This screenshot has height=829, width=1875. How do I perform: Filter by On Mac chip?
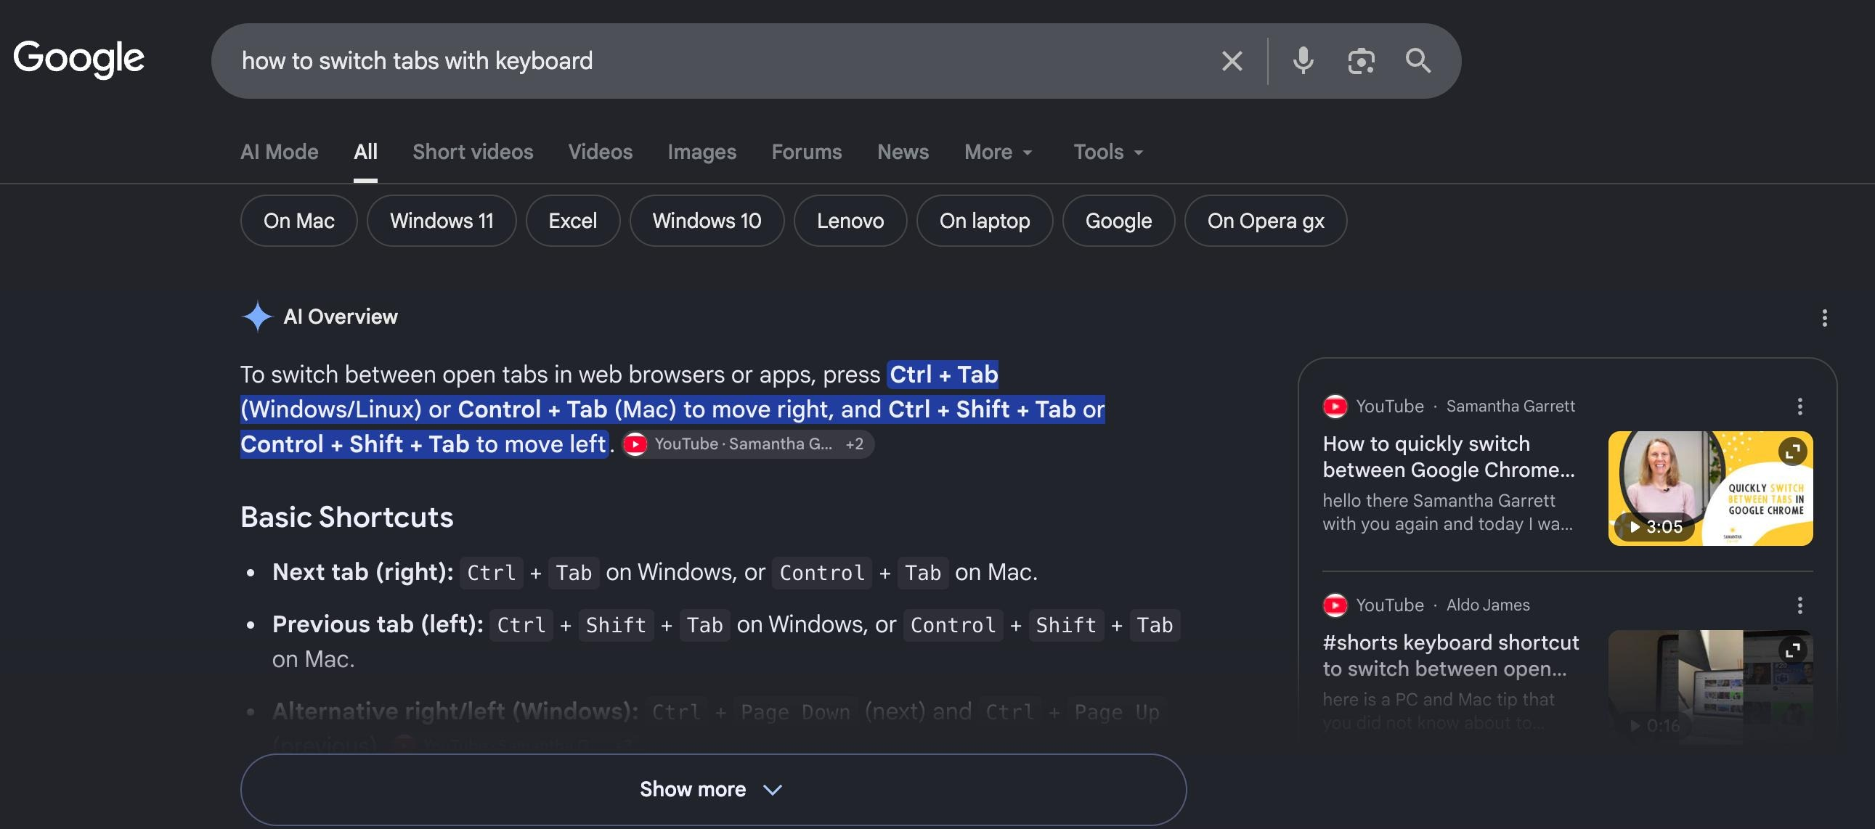point(298,221)
